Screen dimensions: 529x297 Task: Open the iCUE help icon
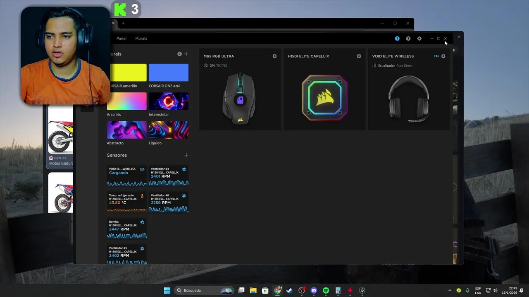coord(408,38)
